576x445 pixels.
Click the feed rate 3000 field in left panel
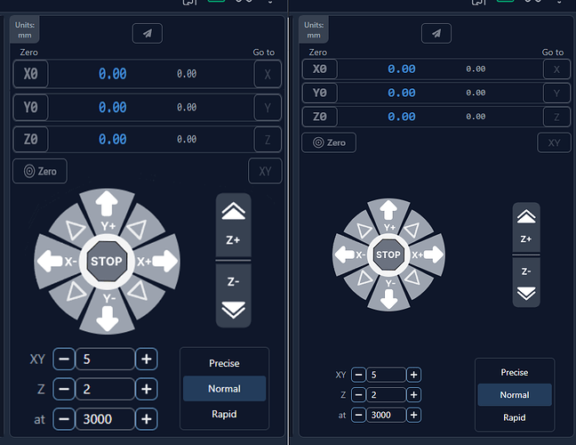(105, 419)
